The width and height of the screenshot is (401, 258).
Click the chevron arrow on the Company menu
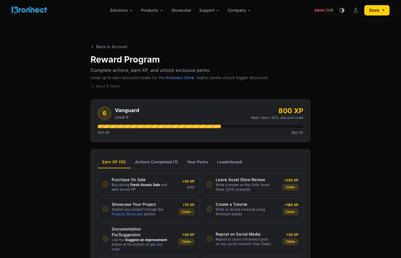[249, 10]
